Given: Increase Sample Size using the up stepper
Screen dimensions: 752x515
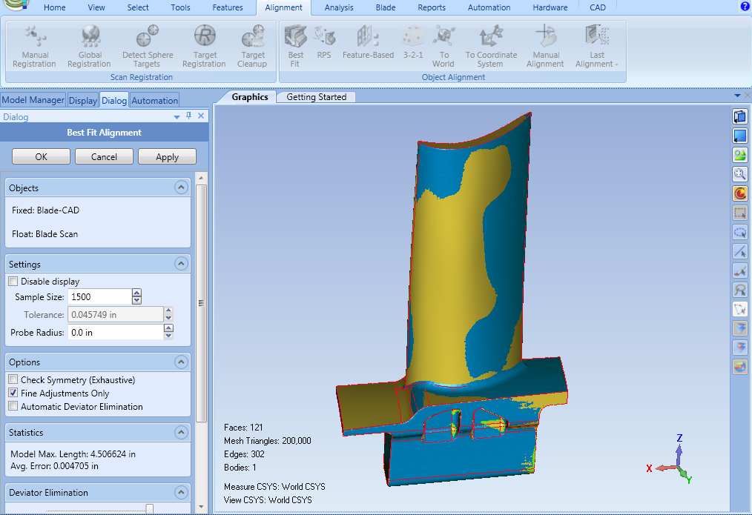Looking at the screenshot, I should pyautogui.click(x=136, y=292).
